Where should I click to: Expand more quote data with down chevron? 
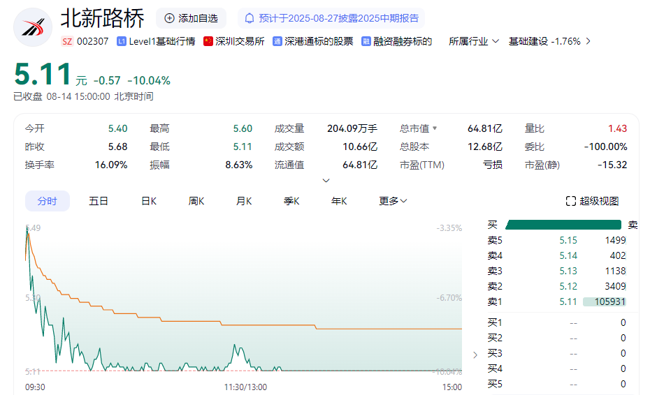[326, 181]
